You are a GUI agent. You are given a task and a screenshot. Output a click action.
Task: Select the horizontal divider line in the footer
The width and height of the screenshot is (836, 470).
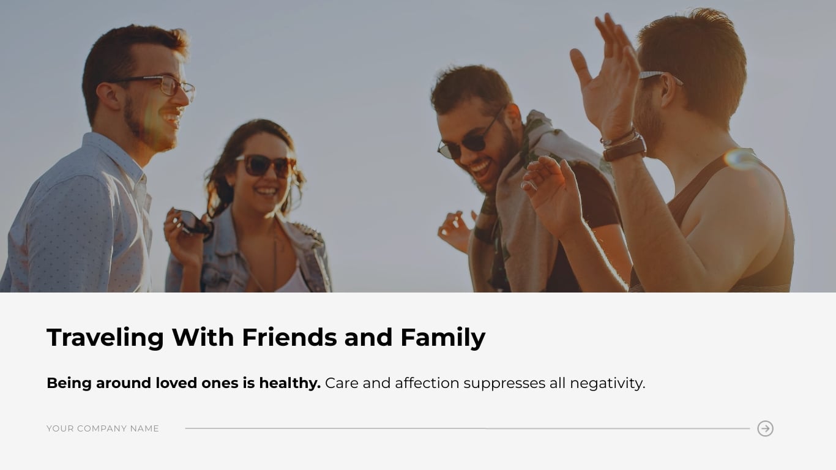pos(467,428)
